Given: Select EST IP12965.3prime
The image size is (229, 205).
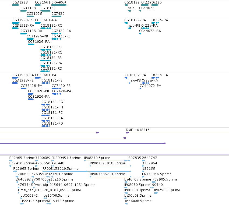Looking at the screenshot, I should pyautogui.click(x=10, y=161).
